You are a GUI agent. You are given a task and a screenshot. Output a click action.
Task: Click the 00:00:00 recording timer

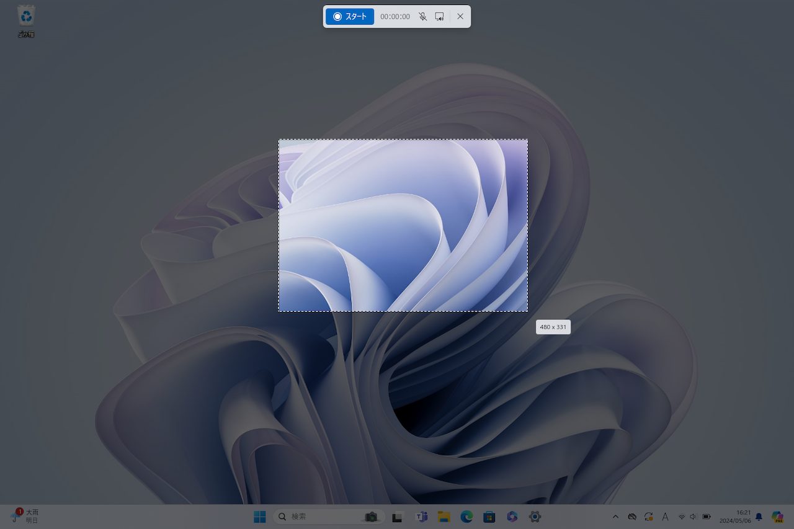395,17
